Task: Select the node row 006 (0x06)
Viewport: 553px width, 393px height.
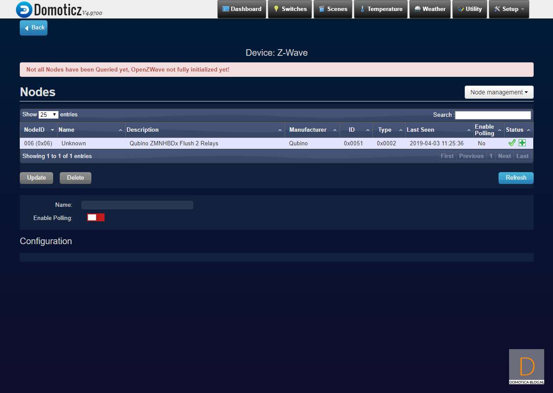Action: pos(277,143)
